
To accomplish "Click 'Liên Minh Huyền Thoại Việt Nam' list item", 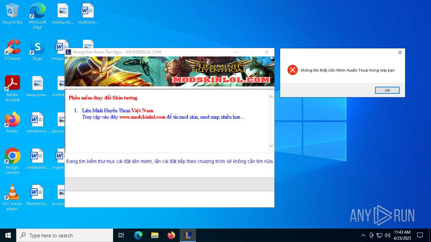I will pyautogui.click(x=118, y=111).
